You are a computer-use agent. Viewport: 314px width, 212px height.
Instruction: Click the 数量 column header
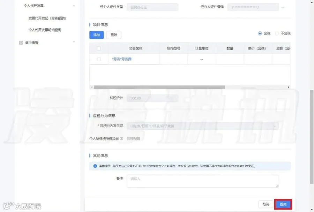(230, 48)
